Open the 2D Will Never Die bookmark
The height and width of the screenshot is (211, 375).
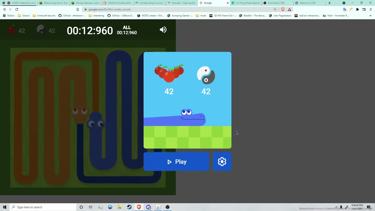223,16
